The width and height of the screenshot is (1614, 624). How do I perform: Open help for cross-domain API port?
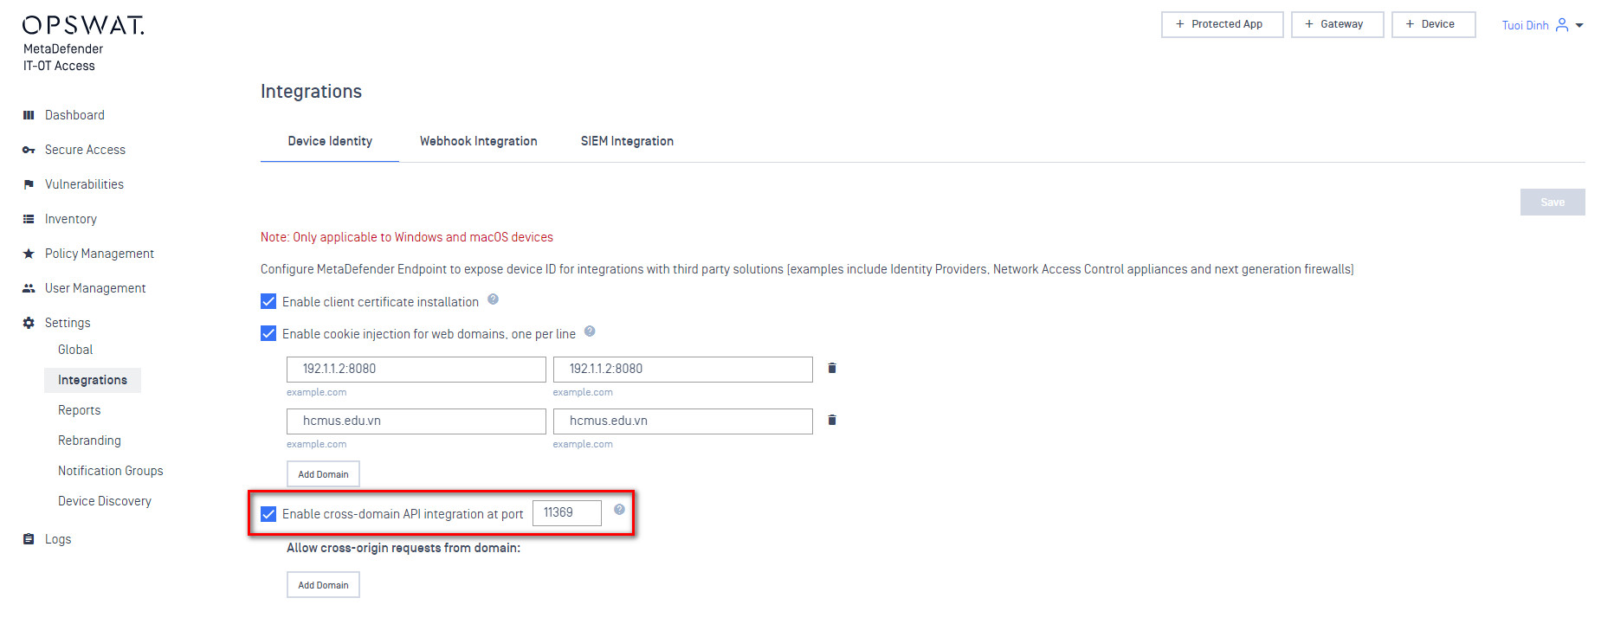pos(619,510)
